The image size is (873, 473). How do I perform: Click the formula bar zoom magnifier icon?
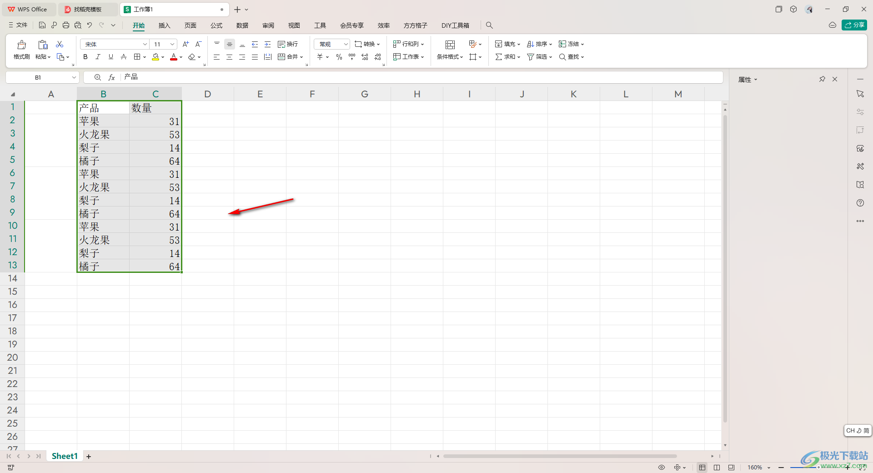click(x=97, y=77)
